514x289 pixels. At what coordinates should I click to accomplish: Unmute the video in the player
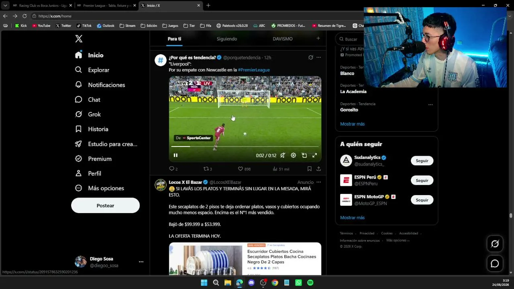(x=283, y=155)
